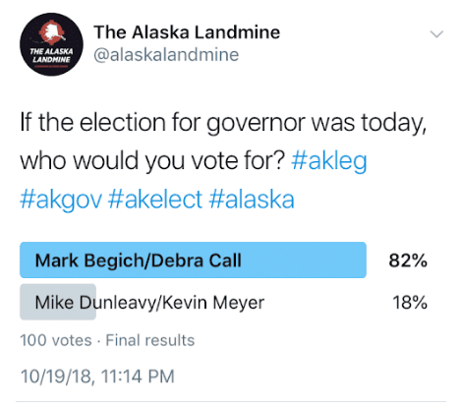The height and width of the screenshot is (403, 460).
Task: Open the #akgov hashtag
Action: click(61, 200)
